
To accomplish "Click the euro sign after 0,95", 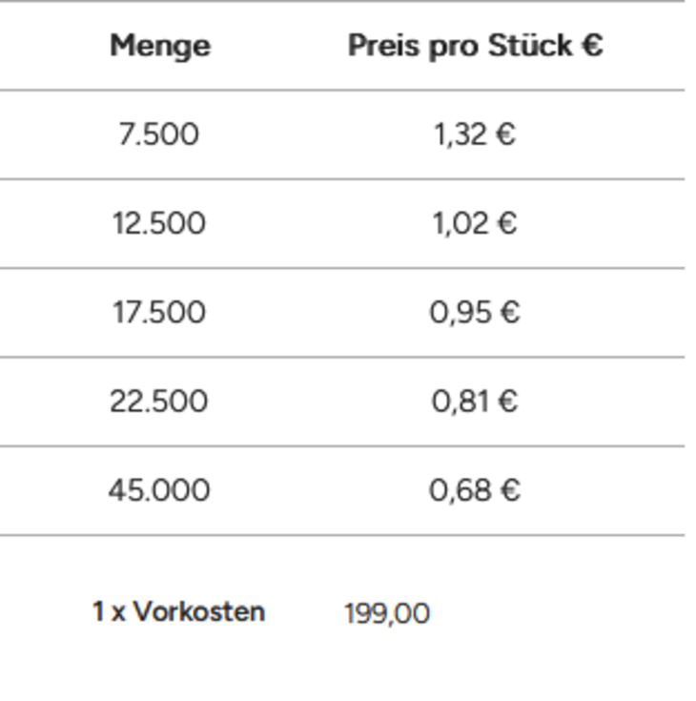I will (x=510, y=313).
